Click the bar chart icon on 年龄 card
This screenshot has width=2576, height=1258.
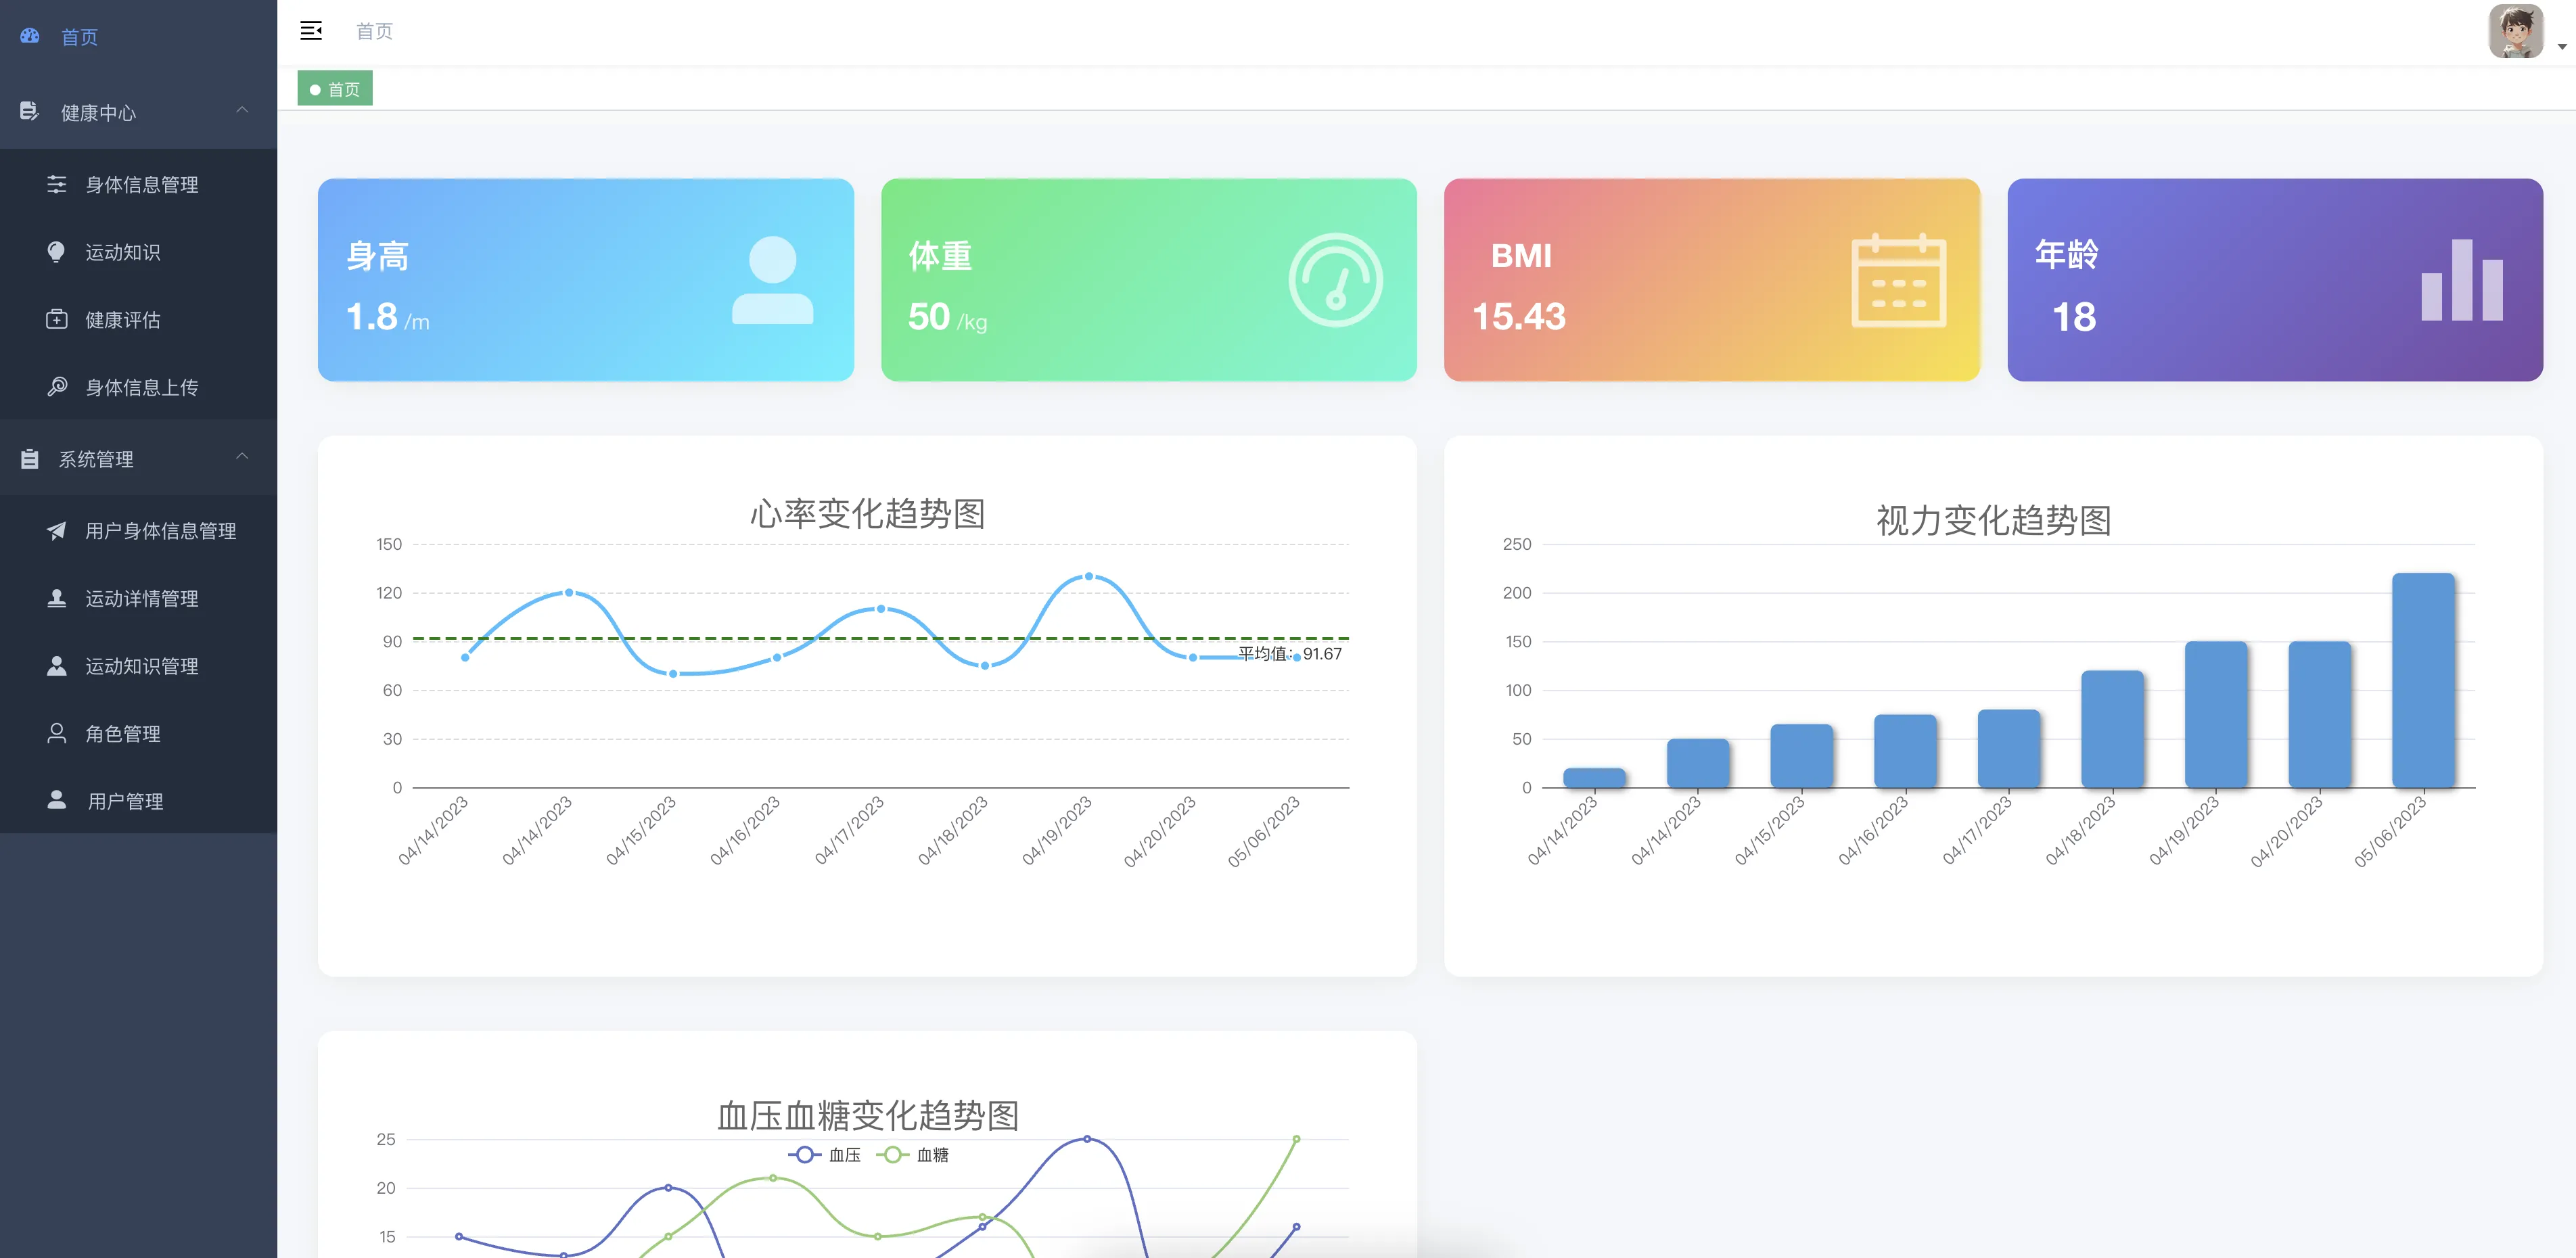click(2461, 281)
